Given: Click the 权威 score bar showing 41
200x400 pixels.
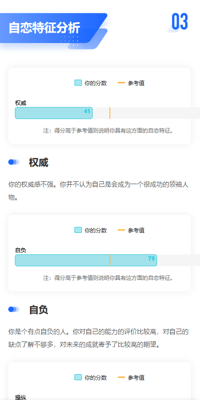Looking at the screenshot, I should [x=54, y=113].
